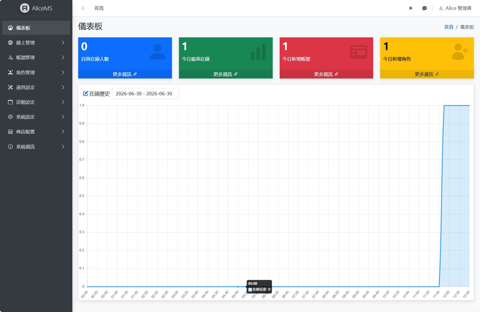
Task: Expand the 系統資訊 chevron
Action: tap(63, 147)
